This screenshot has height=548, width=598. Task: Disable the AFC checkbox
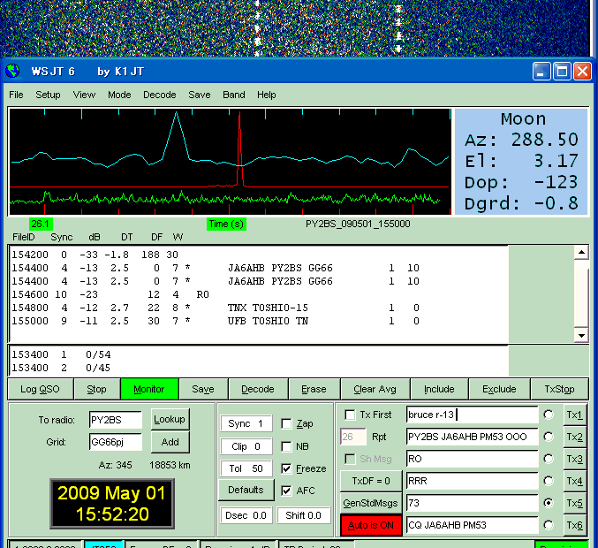coord(285,491)
